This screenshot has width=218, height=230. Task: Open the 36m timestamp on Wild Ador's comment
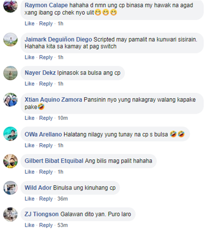tap(62, 199)
